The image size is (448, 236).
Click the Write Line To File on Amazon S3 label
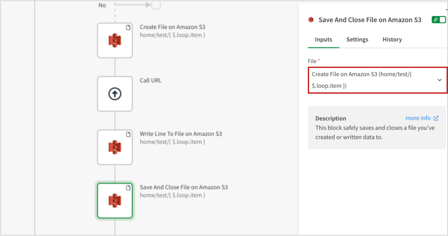pyautogui.click(x=181, y=134)
